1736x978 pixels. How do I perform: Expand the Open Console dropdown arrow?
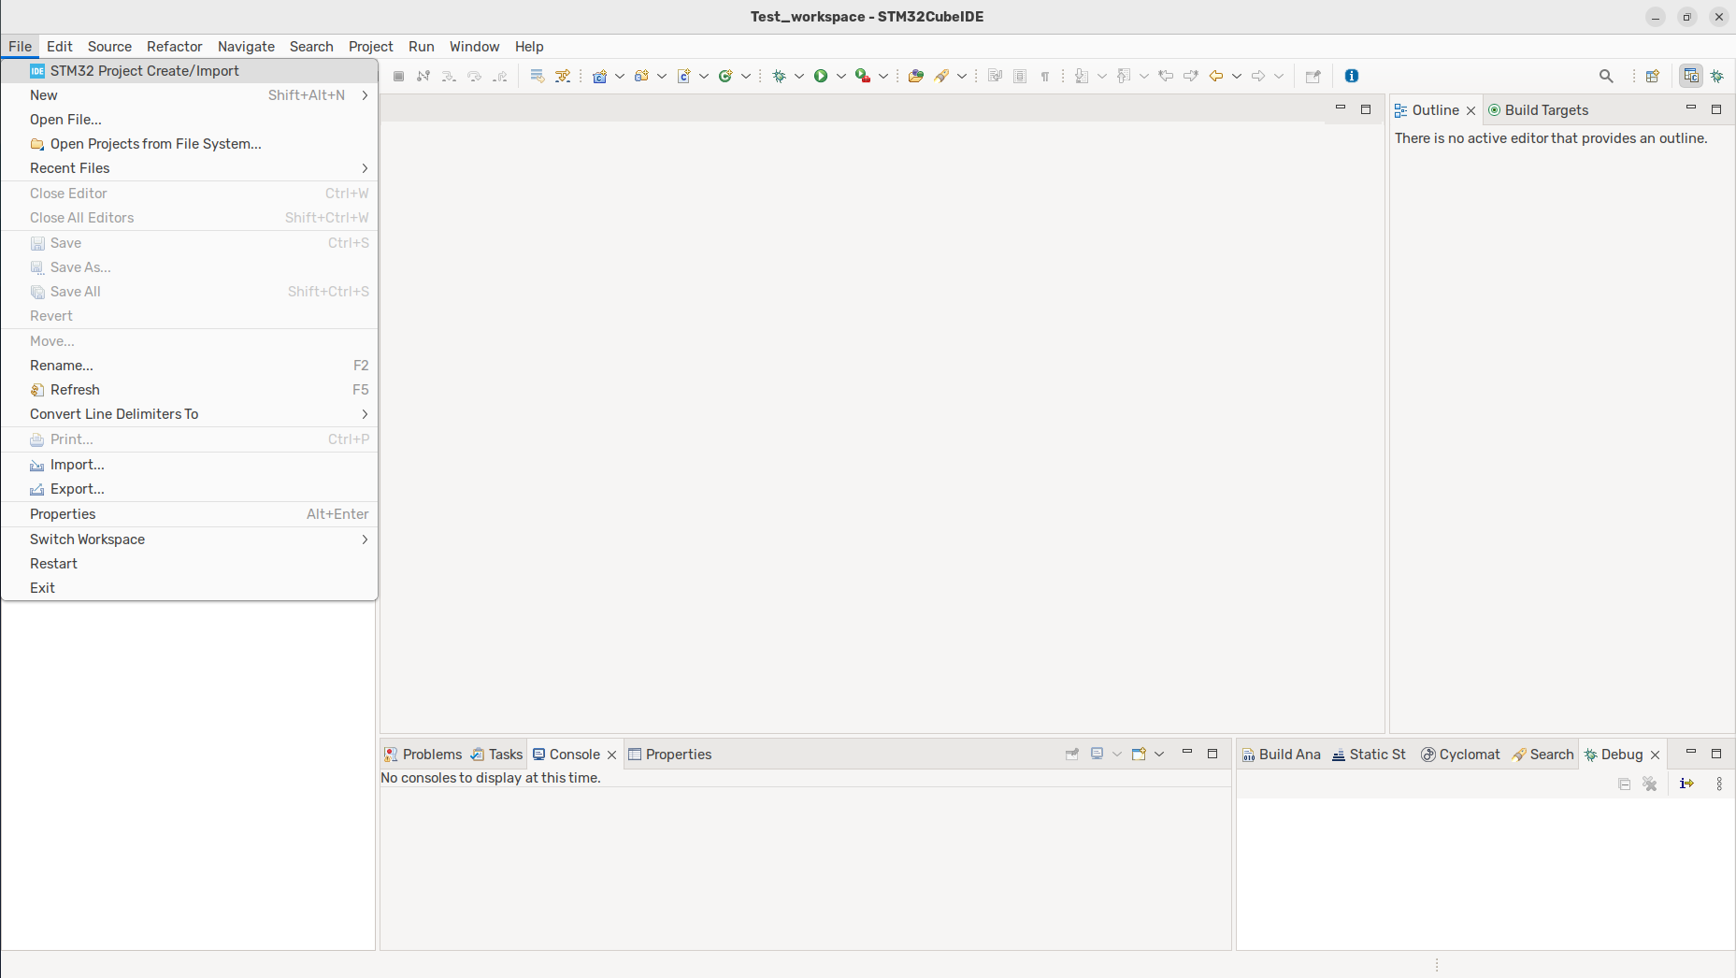click(x=1159, y=755)
